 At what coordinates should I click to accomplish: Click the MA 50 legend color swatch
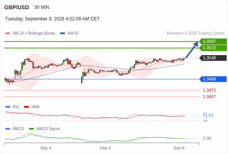point(63,33)
